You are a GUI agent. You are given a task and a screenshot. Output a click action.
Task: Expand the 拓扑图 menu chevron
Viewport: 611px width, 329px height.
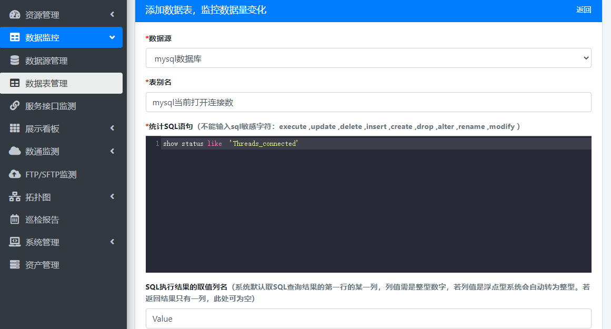click(x=112, y=196)
